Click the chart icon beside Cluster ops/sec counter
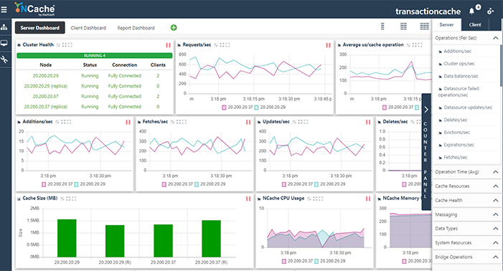The height and width of the screenshot is (271, 503). coord(440,64)
